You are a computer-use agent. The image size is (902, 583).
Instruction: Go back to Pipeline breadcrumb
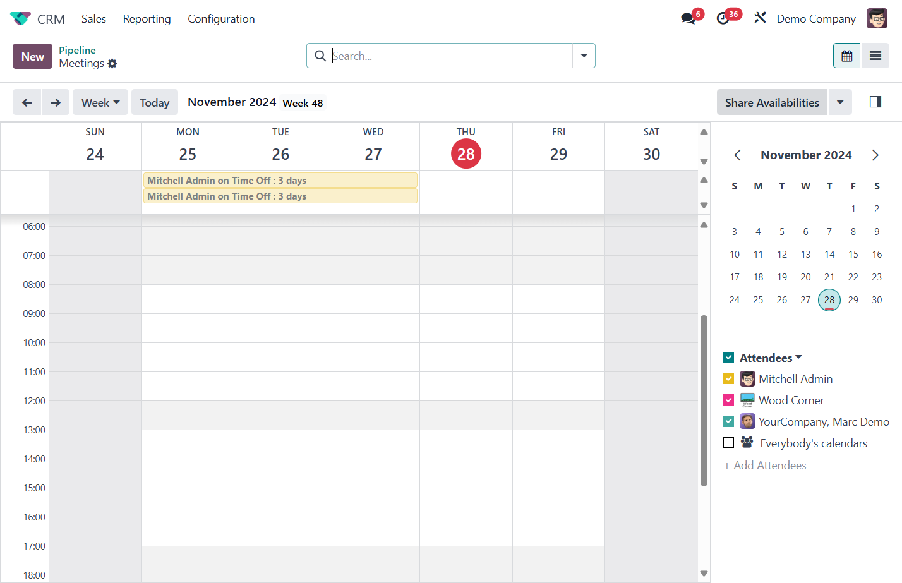pyautogui.click(x=77, y=50)
